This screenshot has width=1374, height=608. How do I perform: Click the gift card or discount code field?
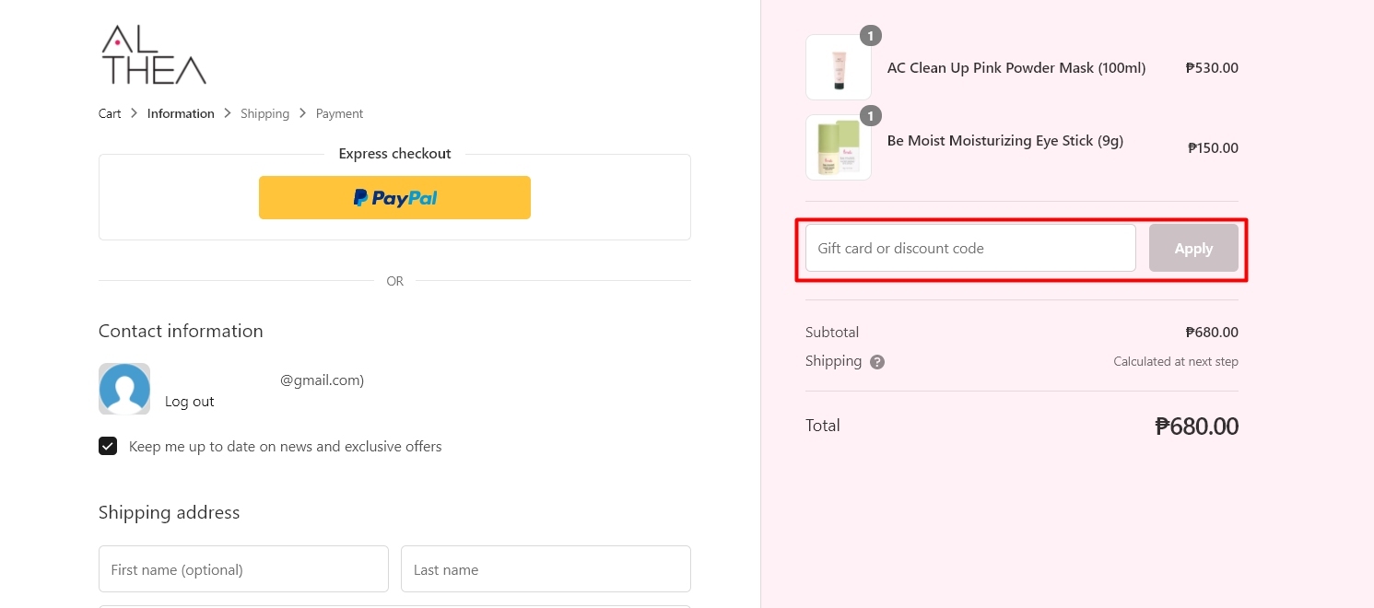click(x=969, y=248)
